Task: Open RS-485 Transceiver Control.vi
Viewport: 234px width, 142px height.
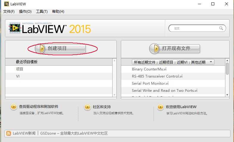Action: coord(157,76)
